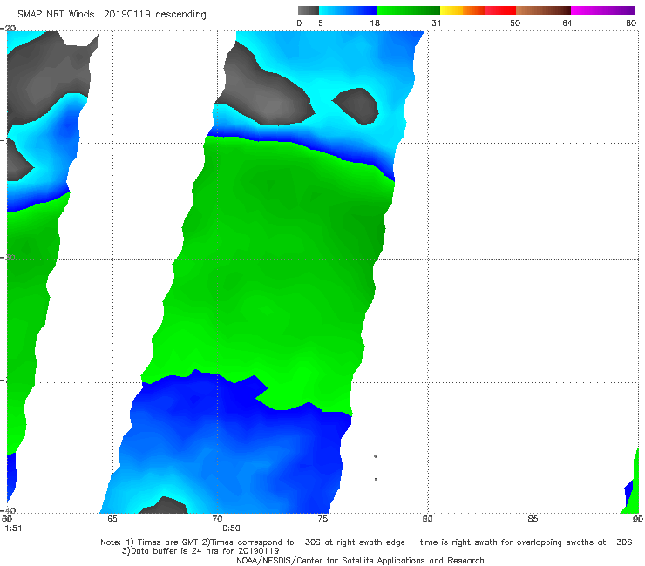
Task: Click the brown segment of the color bar
Action: coord(543,10)
